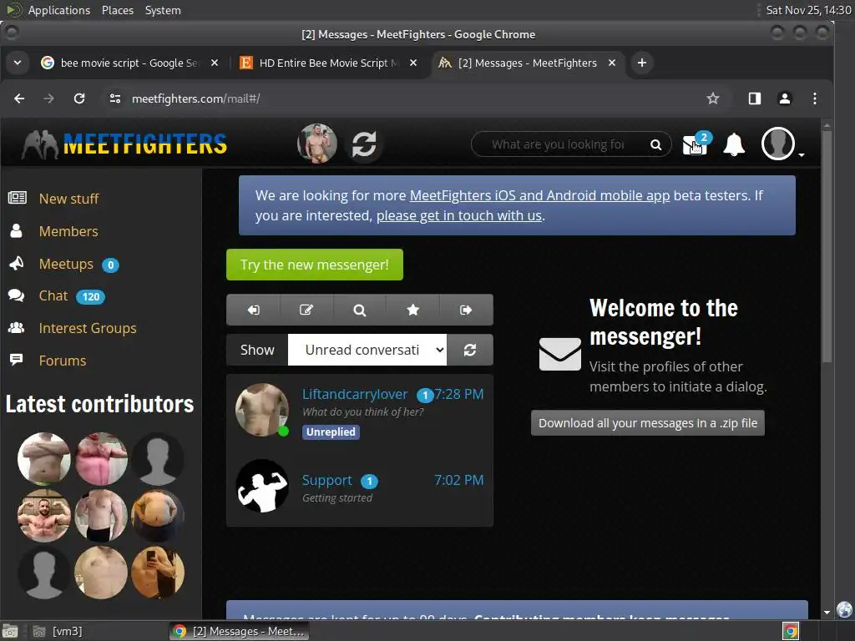This screenshot has height=641, width=855.
Task: Click the search conversations magnifier icon
Action: [359, 310]
